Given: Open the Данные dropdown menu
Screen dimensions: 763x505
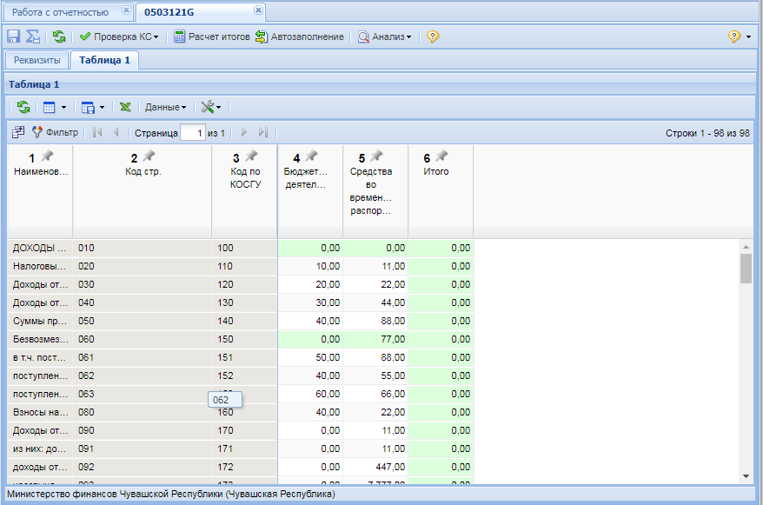Looking at the screenshot, I should [x=165, y=107].
